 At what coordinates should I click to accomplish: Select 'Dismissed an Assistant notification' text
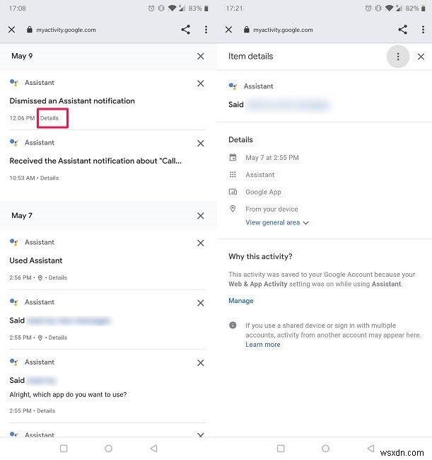(x=72, y=101)
